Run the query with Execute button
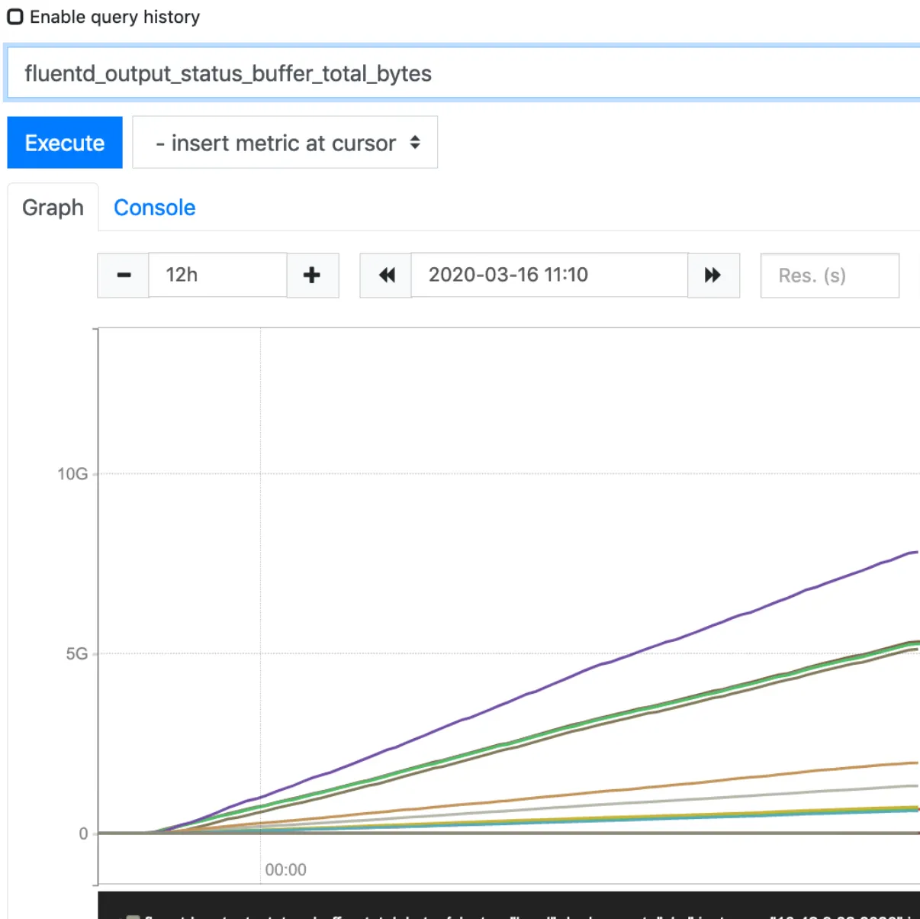The width and height of the screenshot is (920, 919). pos(65,143)
